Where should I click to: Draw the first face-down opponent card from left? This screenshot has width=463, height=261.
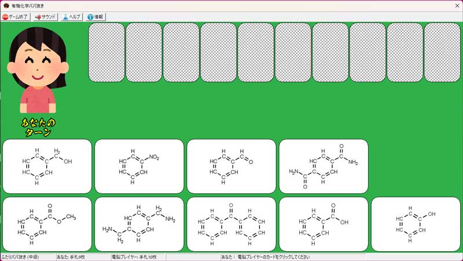106,52
